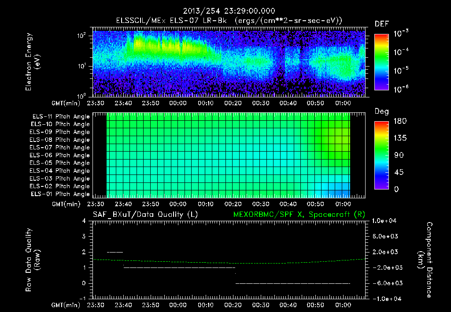Click the 10² energy tick label

(x=81, y=36)
